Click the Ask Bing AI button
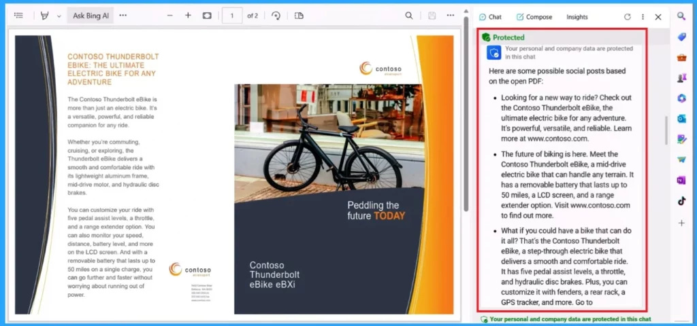Image resolution: width=697 pixels, height=326 pixels. pos(91,16)
